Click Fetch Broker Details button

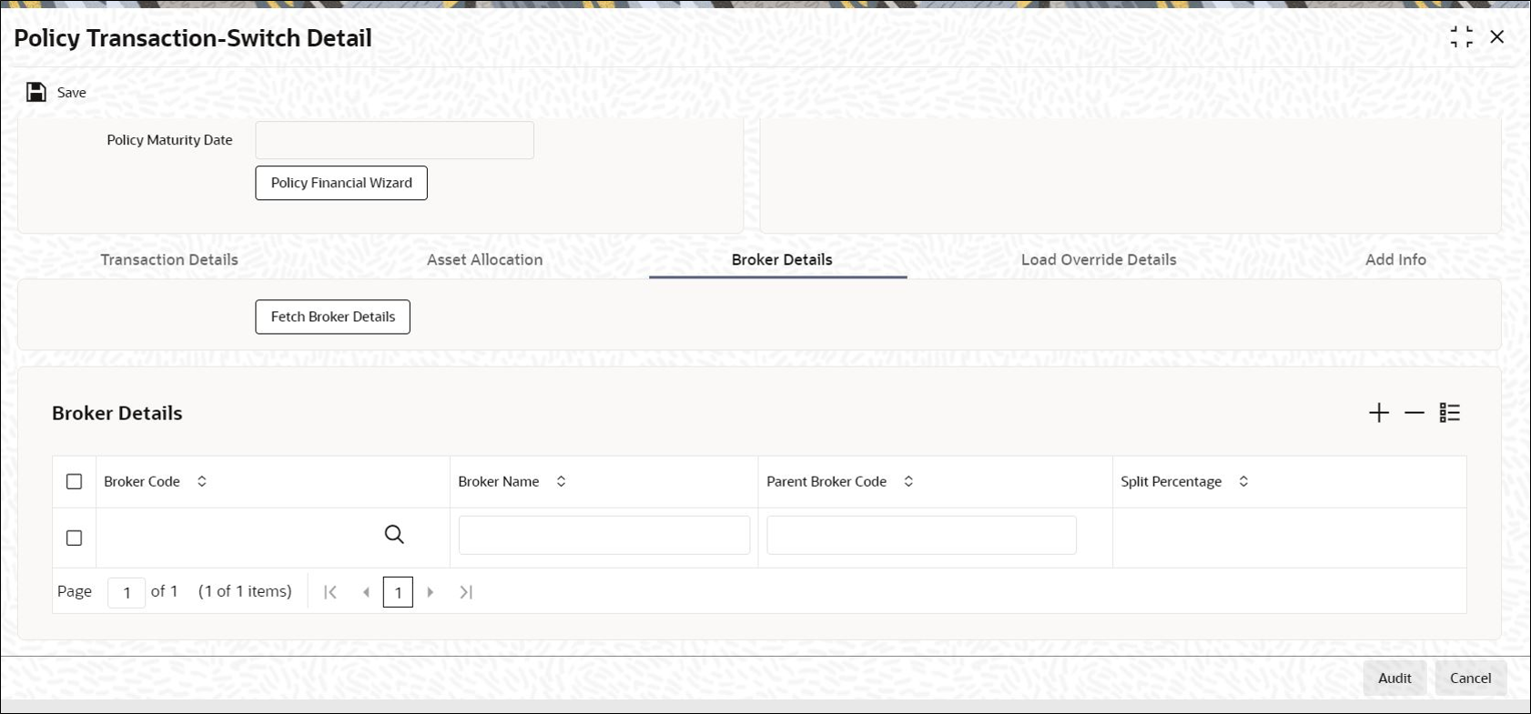coord(333,317)
